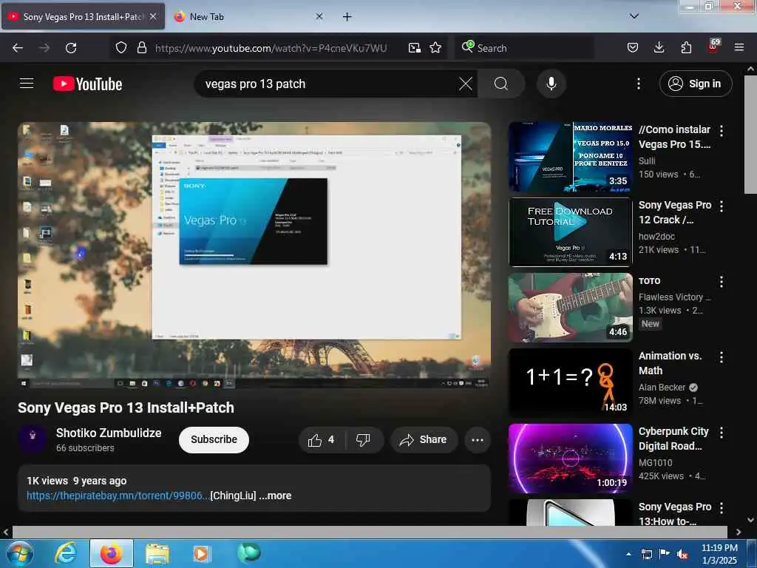The height and width of the screenshot is (568, 757).
Task: Open a new browser tab with plus
Action: click(347, 17)
